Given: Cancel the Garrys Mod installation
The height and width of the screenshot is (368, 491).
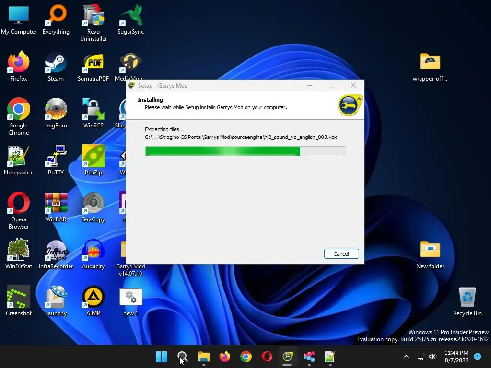Looking at the screenshot, I should click(x=341, y=254).
